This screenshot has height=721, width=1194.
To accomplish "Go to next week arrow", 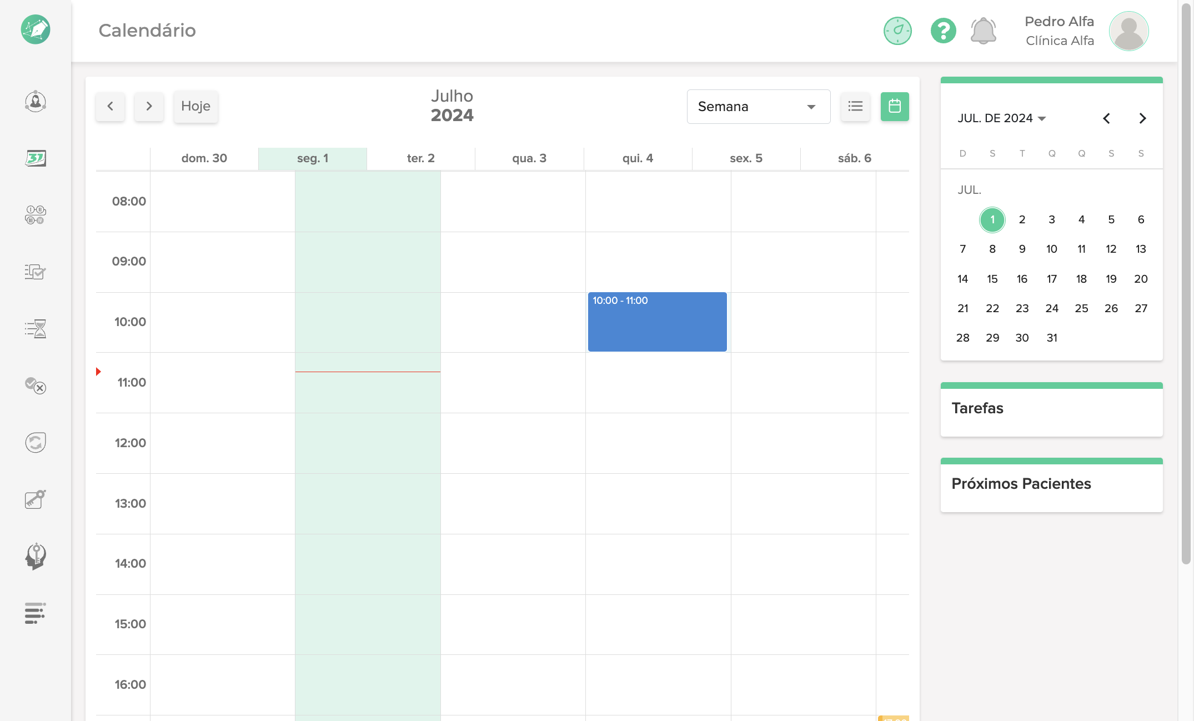I will 149,106.
